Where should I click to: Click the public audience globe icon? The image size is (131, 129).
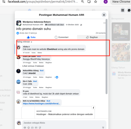coord(81,25)
